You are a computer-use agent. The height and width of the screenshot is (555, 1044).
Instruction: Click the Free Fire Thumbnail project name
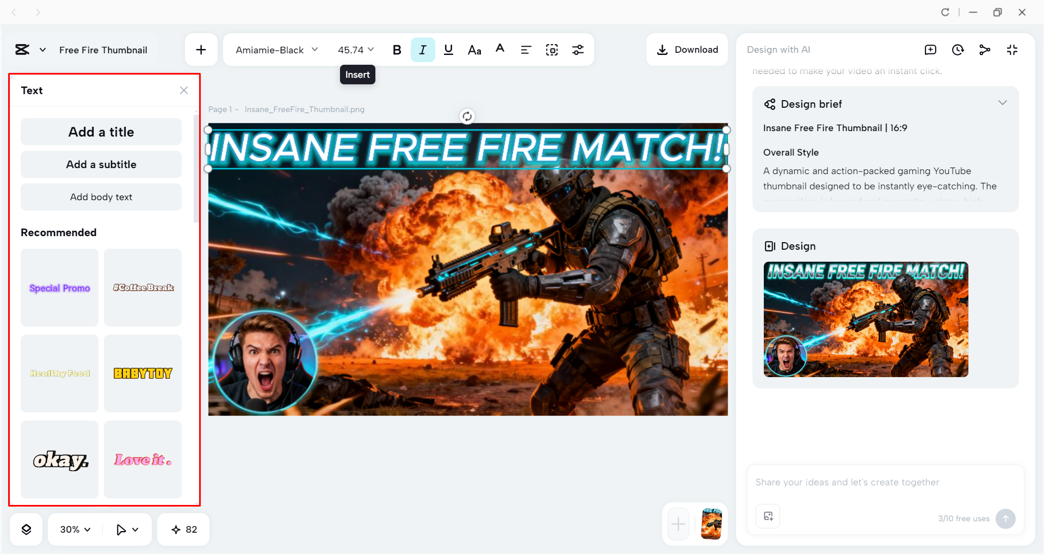point(103,50)
